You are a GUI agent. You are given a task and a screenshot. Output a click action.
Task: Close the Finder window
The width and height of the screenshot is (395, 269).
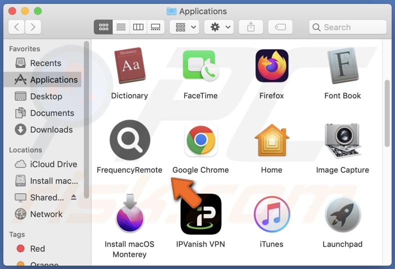12,11
